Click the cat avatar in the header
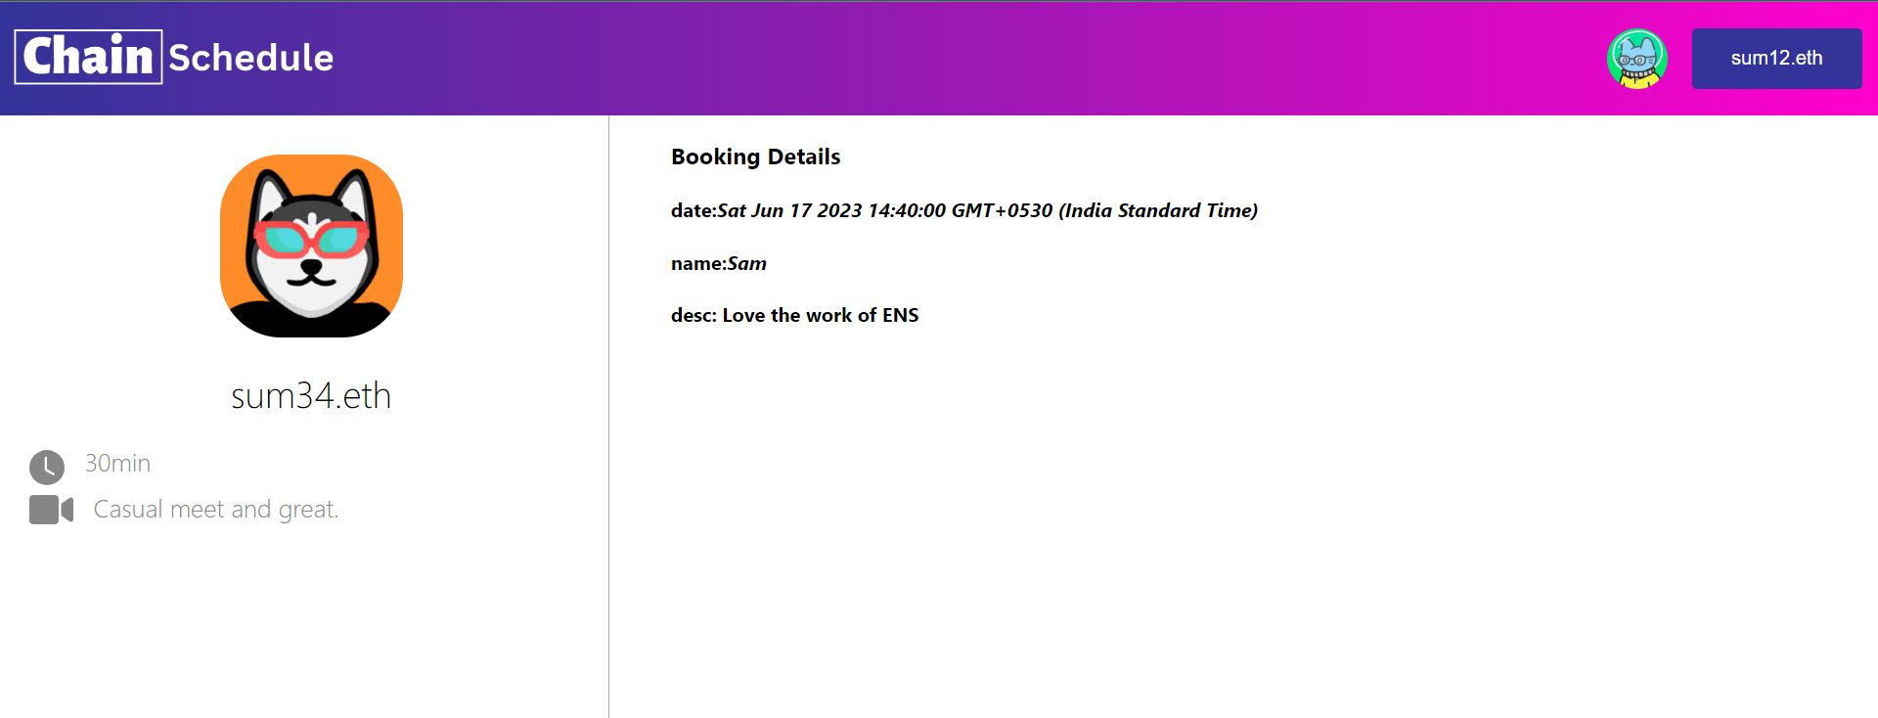Screen dimensions: 1878x718 pos(1636,59)
